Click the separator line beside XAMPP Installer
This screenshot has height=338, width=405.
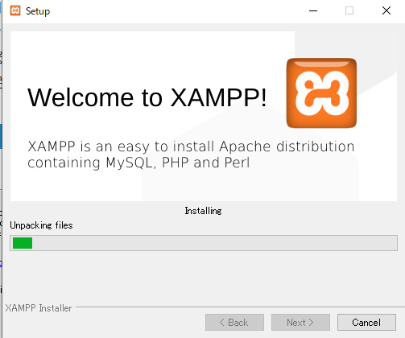click(240, 307)
